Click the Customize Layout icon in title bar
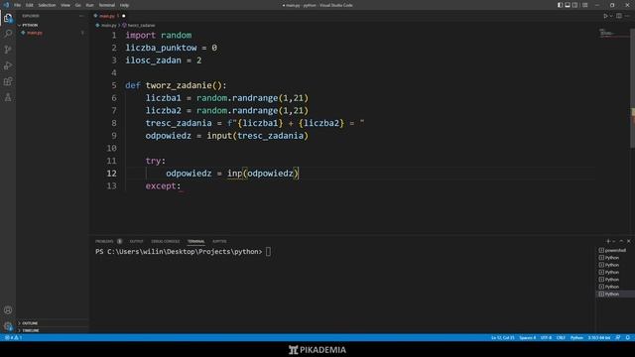The image size is (635, 357). 584,5
